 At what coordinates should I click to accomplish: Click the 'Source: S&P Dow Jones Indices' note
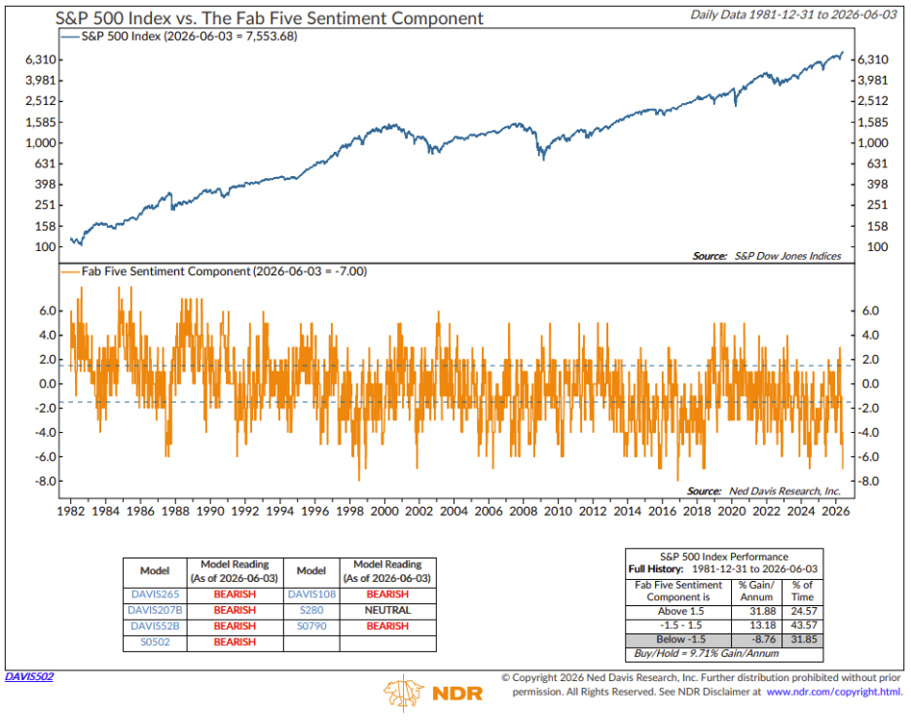point(766,256)
